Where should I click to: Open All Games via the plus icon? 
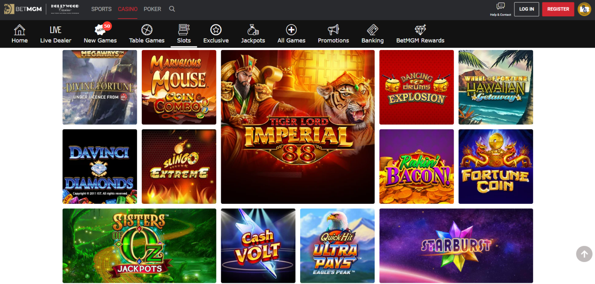291,30
